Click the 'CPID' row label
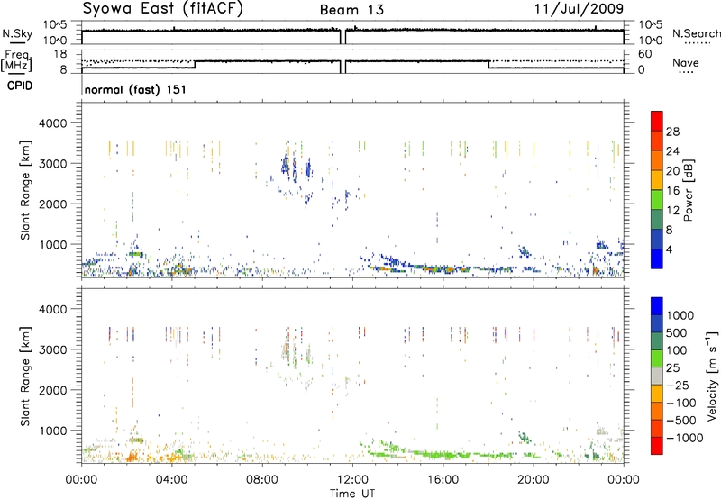 tap(20, 86)
